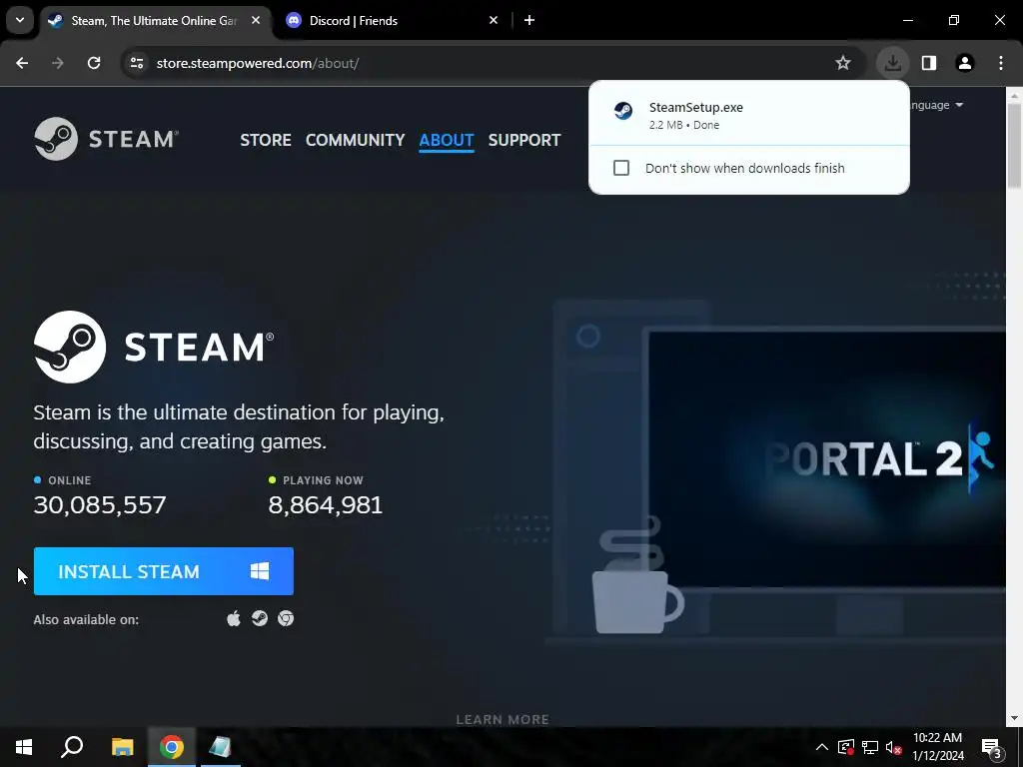Screen dimensions: 1023x767
Task: Open the Chrome profile avatar
Action: click(x=965, y=63)
